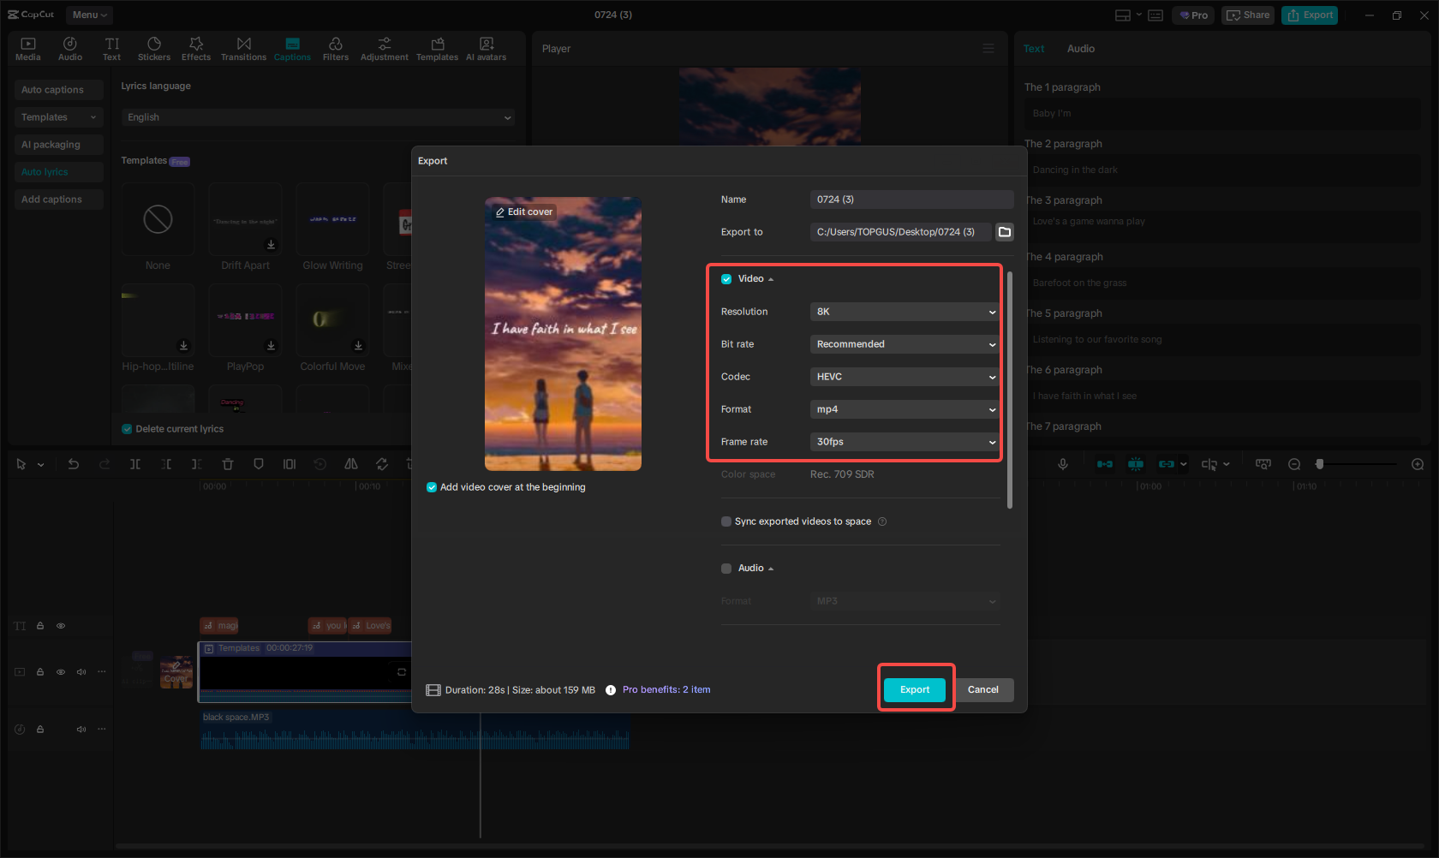Select the Split tool in the timeline toolbar

click(x=135, y=463)
